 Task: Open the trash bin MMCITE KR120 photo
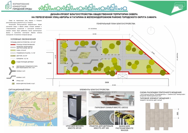pos(75,108)
